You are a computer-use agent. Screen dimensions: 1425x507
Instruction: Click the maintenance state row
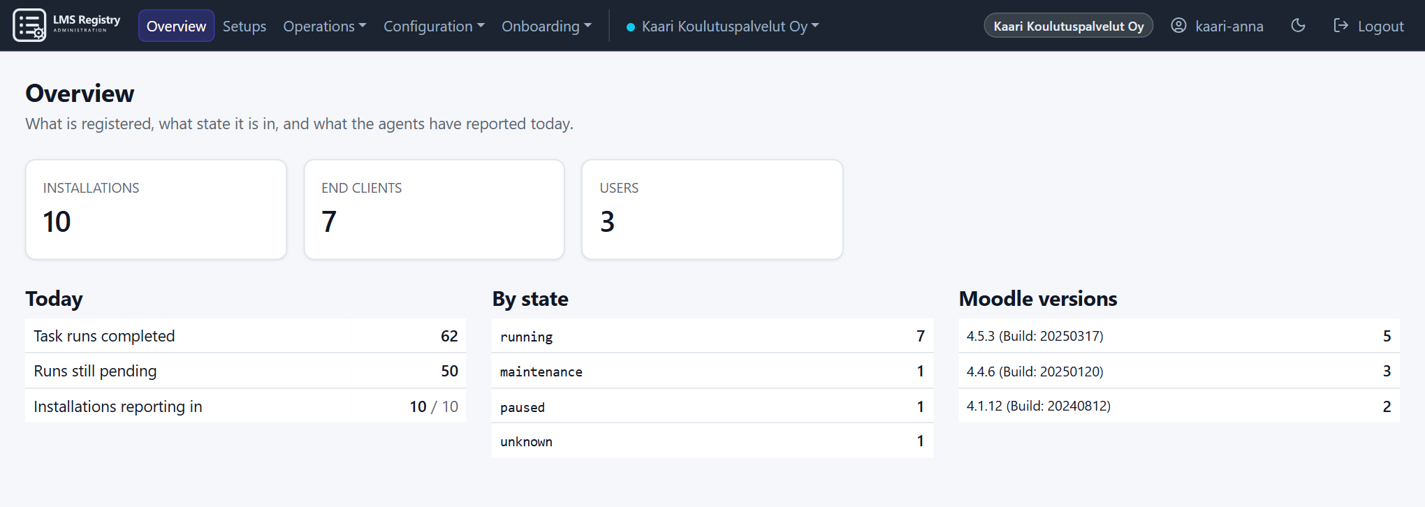click(712, 371)
